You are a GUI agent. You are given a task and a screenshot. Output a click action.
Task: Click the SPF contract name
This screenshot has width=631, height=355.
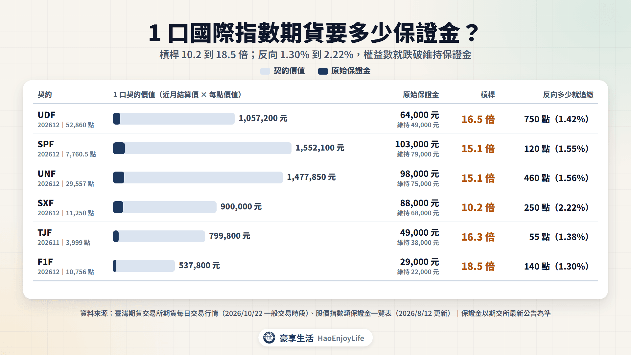tap(46, 144)
